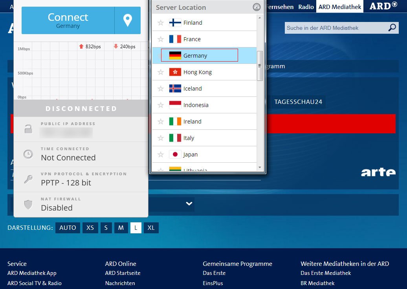Set display size to XS
The height and width of the screenshot is (289, 407).
90,228
